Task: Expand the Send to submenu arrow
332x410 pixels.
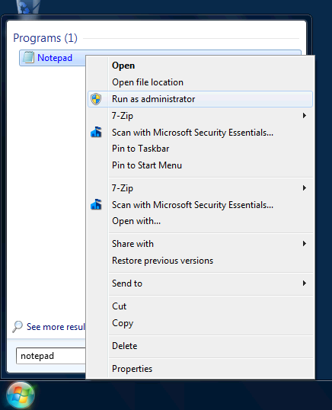Action: [x=304, y=283]
